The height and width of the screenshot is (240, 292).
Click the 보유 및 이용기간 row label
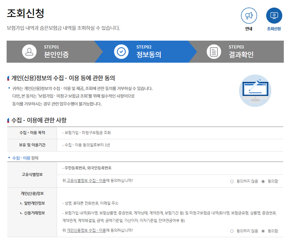(x=32, y=145)
